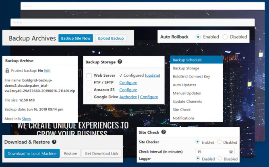The image size is (269, 167).
Task: Click the backup file name text
Action: [x=40, y=86]
